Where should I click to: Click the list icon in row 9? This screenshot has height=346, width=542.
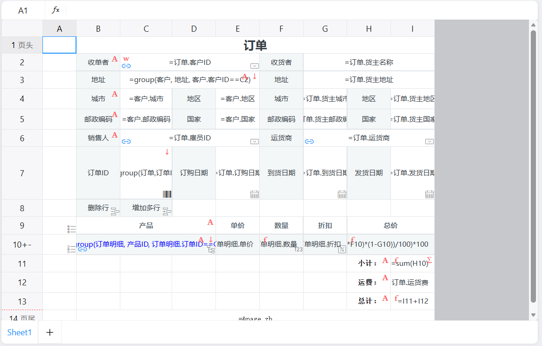point(71,229)
